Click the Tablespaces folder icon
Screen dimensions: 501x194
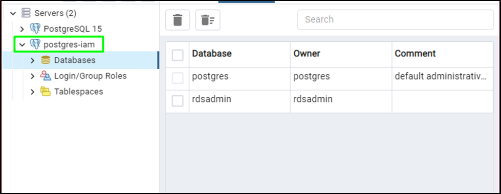click(x=46, y=92)
